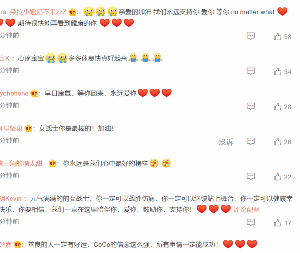Open 评论配图 attached image link
Viewport: 300px width, 253px height.
point(247,209)
